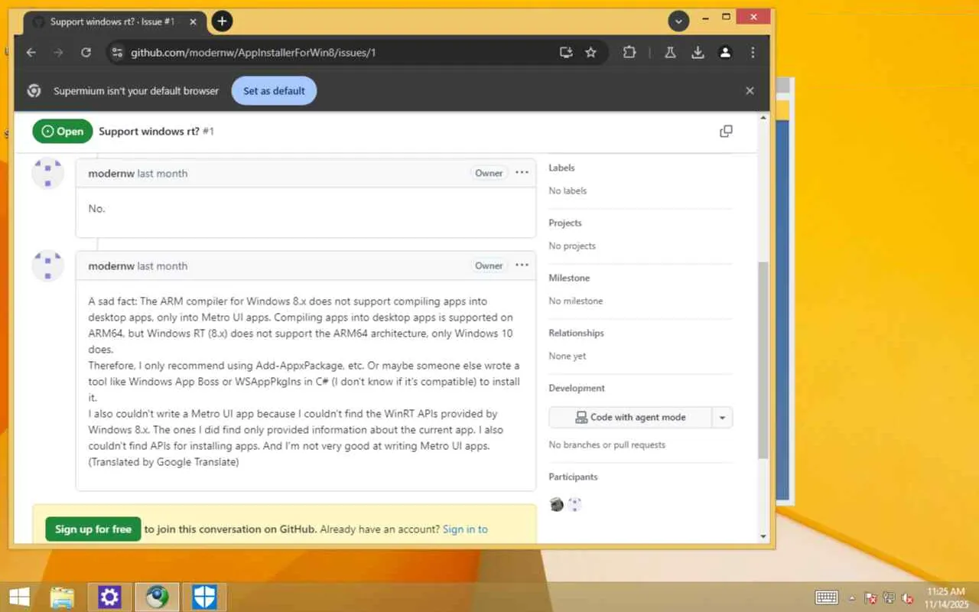This screenshot has width=979, height=612.
Task: Open modernw profile from the 'A sad fact' comment
Action: 111,266
